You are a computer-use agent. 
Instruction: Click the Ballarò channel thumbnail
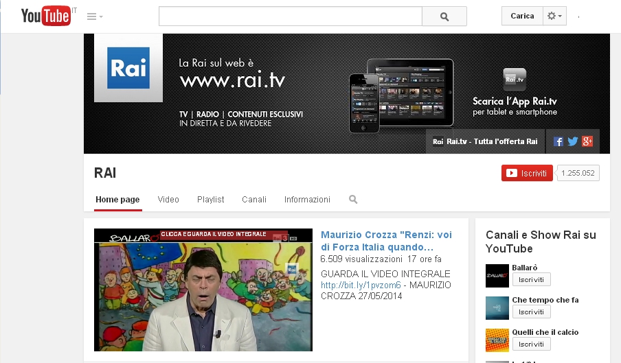pos(497,276)
